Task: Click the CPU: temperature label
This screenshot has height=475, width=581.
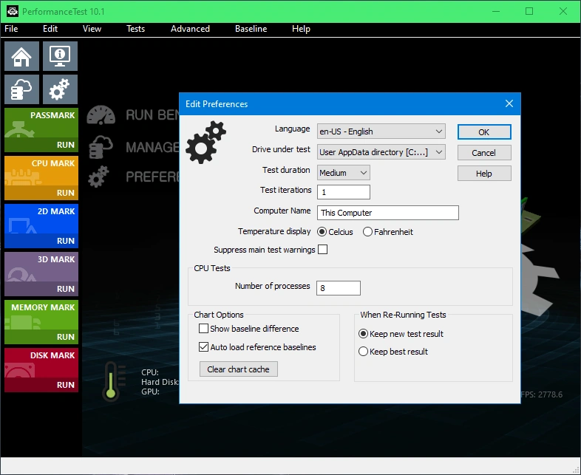Action: (150, 372)
